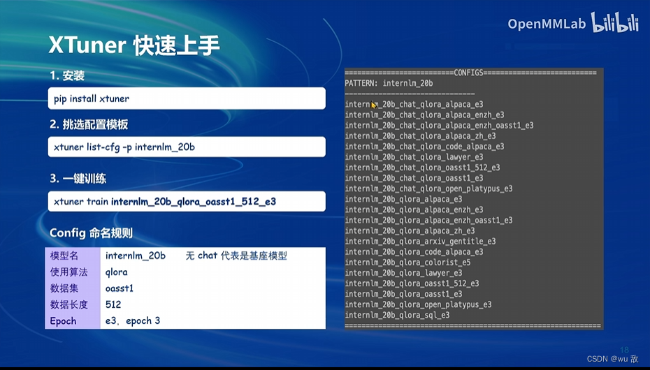The width and height of the screenshot is (650, 370).
Task: Select the "oasst1" table cell value
Action: click(x=120, y=288)
